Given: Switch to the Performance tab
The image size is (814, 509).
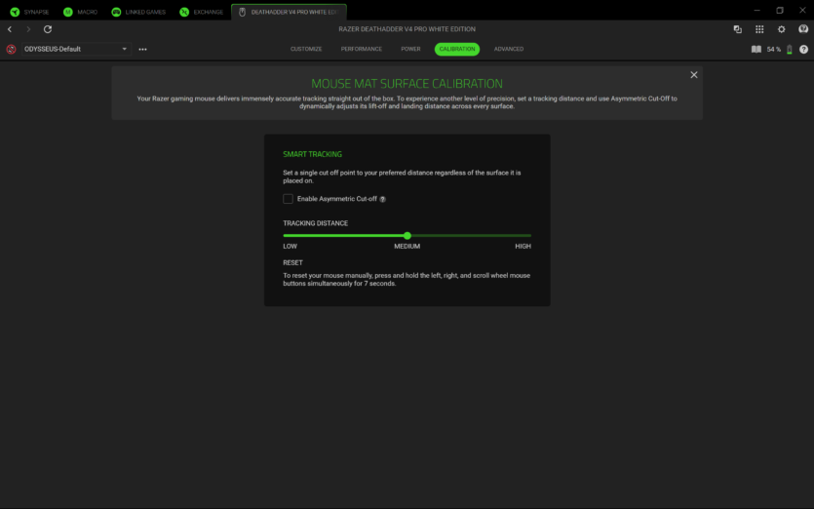Looking at the screenshot, I should tap(361, 49).
